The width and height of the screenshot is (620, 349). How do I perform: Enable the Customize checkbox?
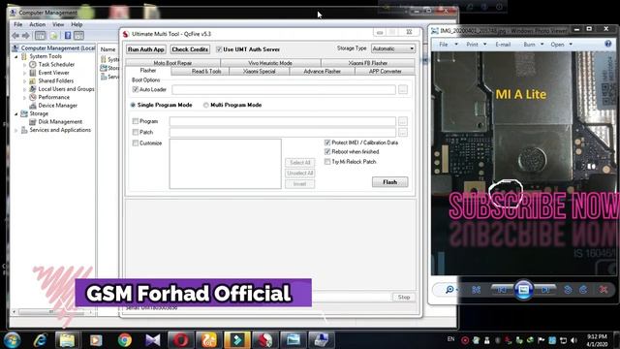click(x=136, y=143)
